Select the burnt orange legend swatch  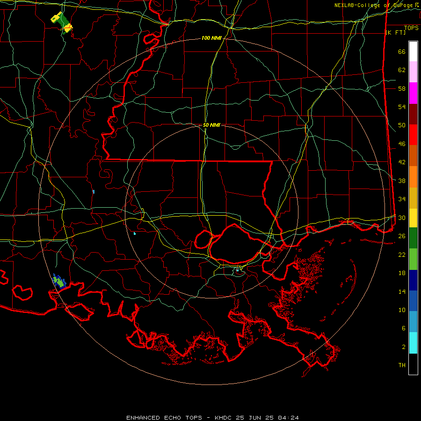(413, 156)
